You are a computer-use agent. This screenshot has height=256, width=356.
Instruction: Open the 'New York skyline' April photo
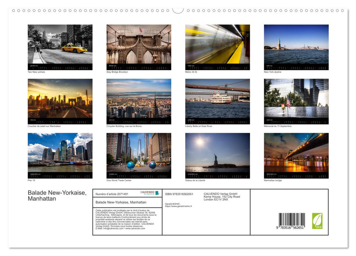coord(296,46)
